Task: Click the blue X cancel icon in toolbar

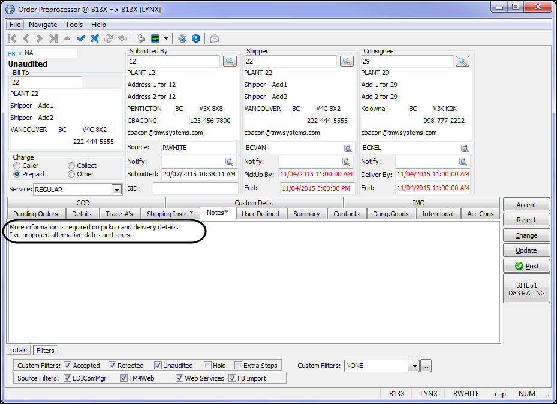Action: (x=94, y=38)
